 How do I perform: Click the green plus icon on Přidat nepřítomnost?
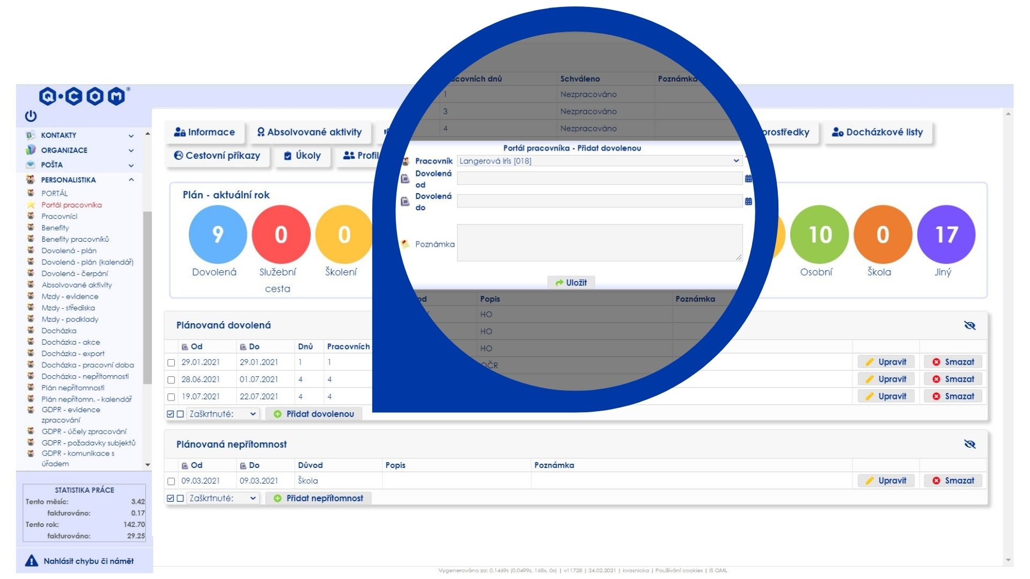point(277,498)
